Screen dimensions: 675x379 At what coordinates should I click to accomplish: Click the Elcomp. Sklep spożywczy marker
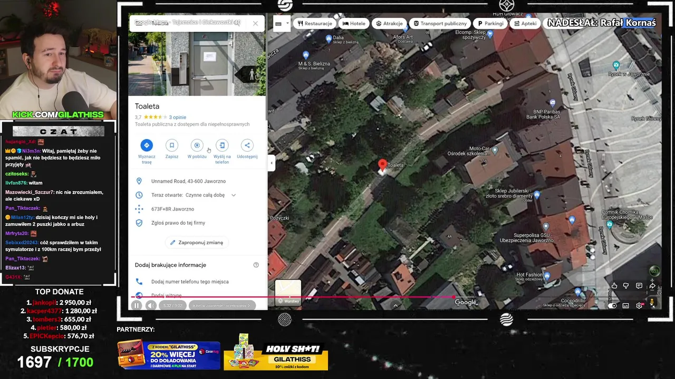point(490,34)
